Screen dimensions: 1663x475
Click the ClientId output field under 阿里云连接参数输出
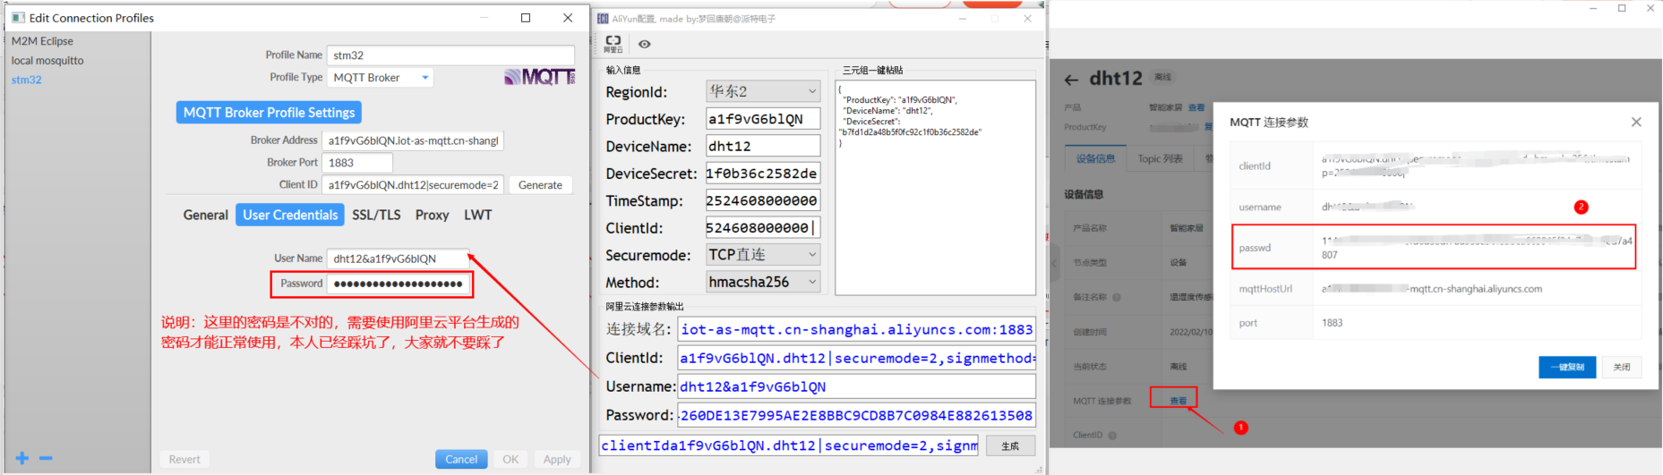tap(856, 358)
